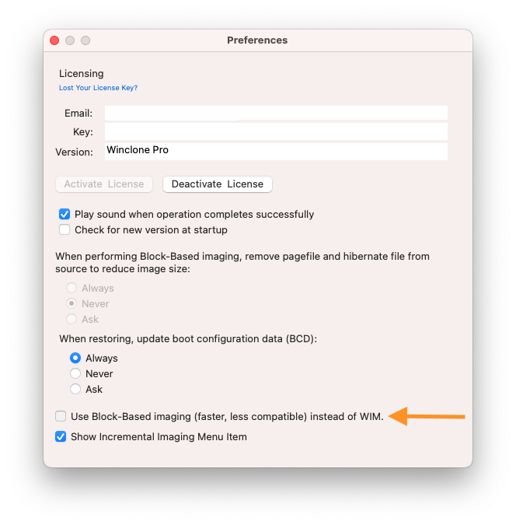Click the Key input field
The height and width of the screenshot is (525, 516).
[276, 131]
